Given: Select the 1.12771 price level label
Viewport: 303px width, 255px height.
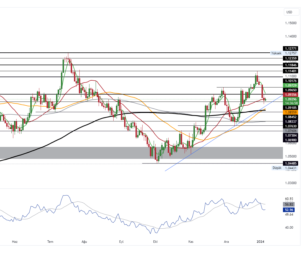Looking at the screenshot, I should tap(291, 49).
